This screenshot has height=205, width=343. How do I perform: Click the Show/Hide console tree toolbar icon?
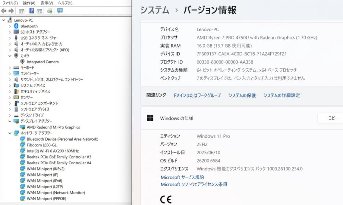[21, 11]
